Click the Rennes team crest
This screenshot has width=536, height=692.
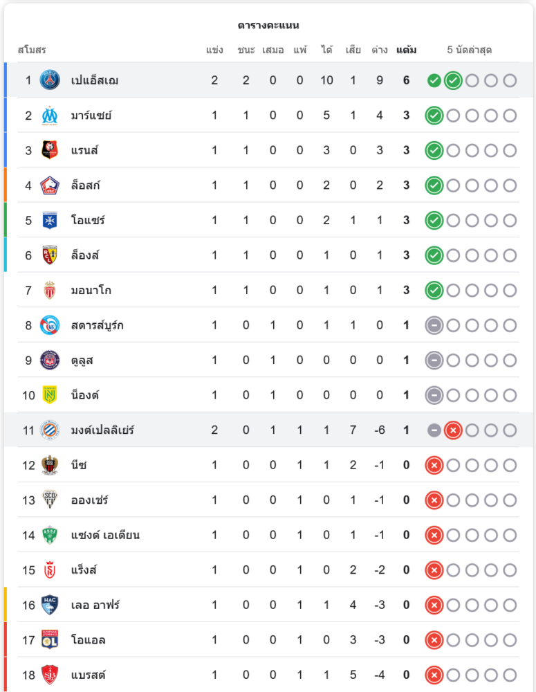(x=50, y=150)
